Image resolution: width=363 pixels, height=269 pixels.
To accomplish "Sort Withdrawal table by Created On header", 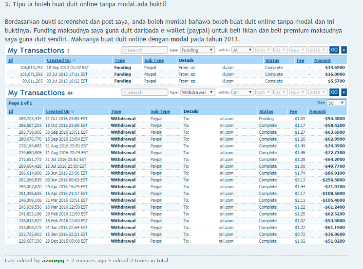I will click(57, 111).
